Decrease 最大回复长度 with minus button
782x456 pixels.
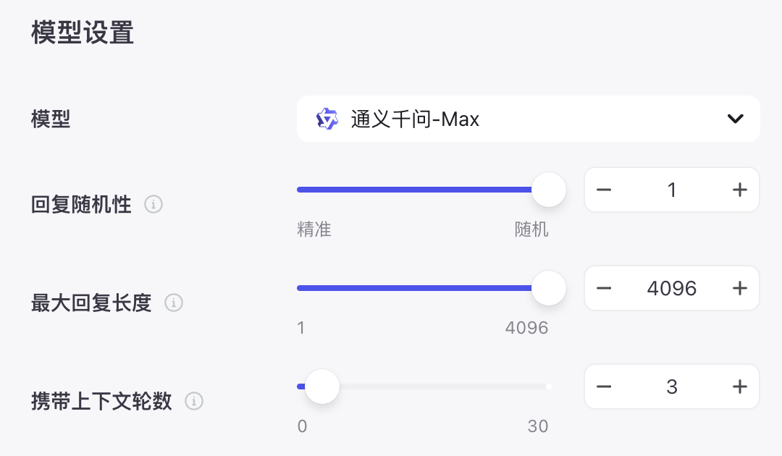click(x=603, y=288)
